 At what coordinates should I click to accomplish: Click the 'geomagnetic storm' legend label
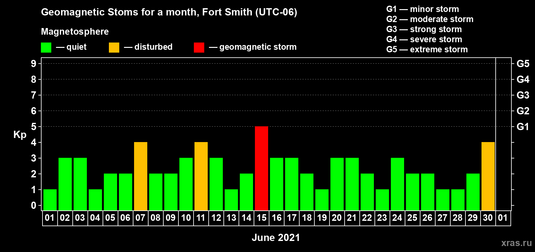coord(258,47)
